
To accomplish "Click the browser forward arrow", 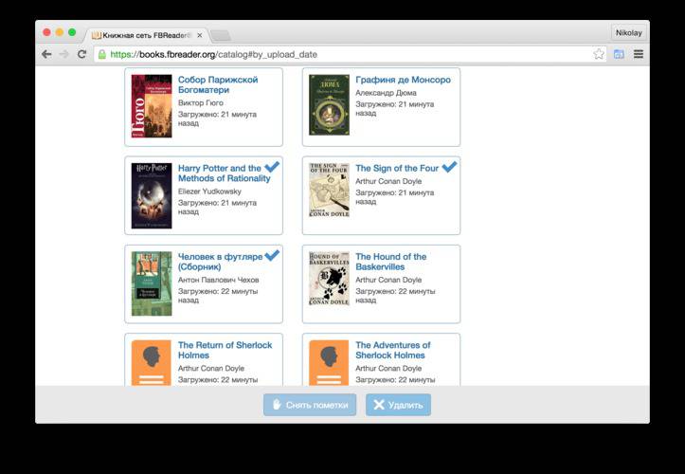I will 63,54.
